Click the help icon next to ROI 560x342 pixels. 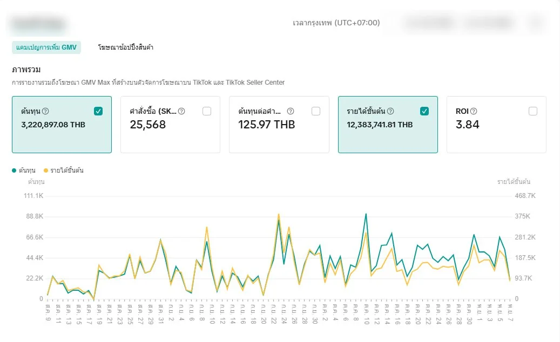(474, 111)
